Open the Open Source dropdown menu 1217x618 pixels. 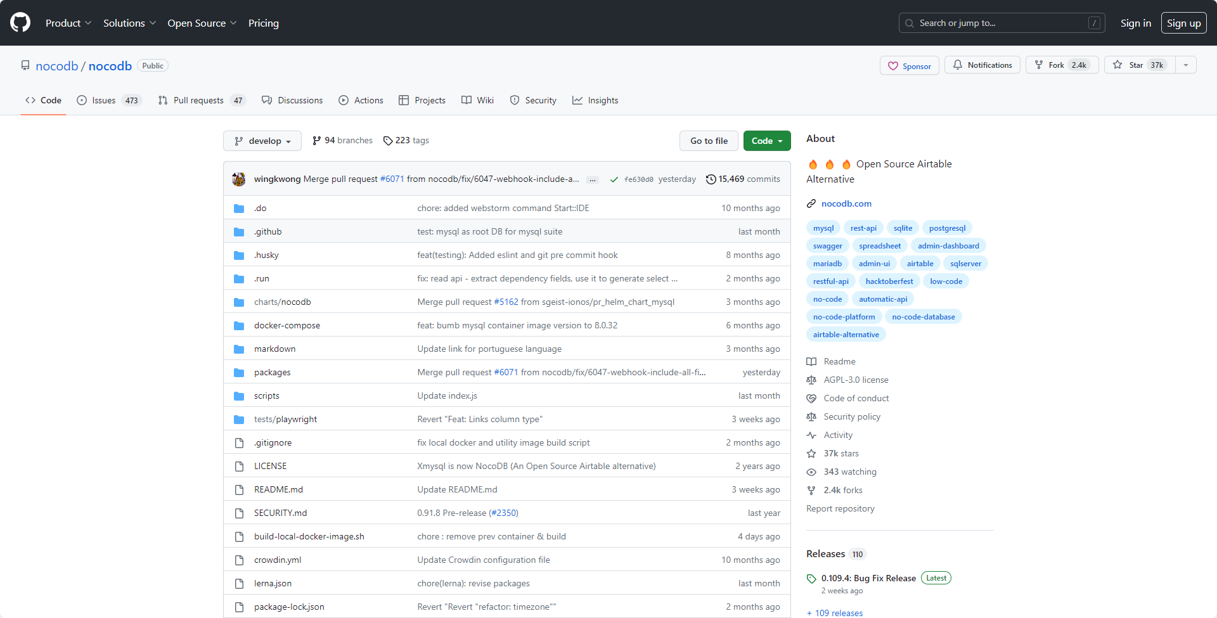click(x=202, y=23)
